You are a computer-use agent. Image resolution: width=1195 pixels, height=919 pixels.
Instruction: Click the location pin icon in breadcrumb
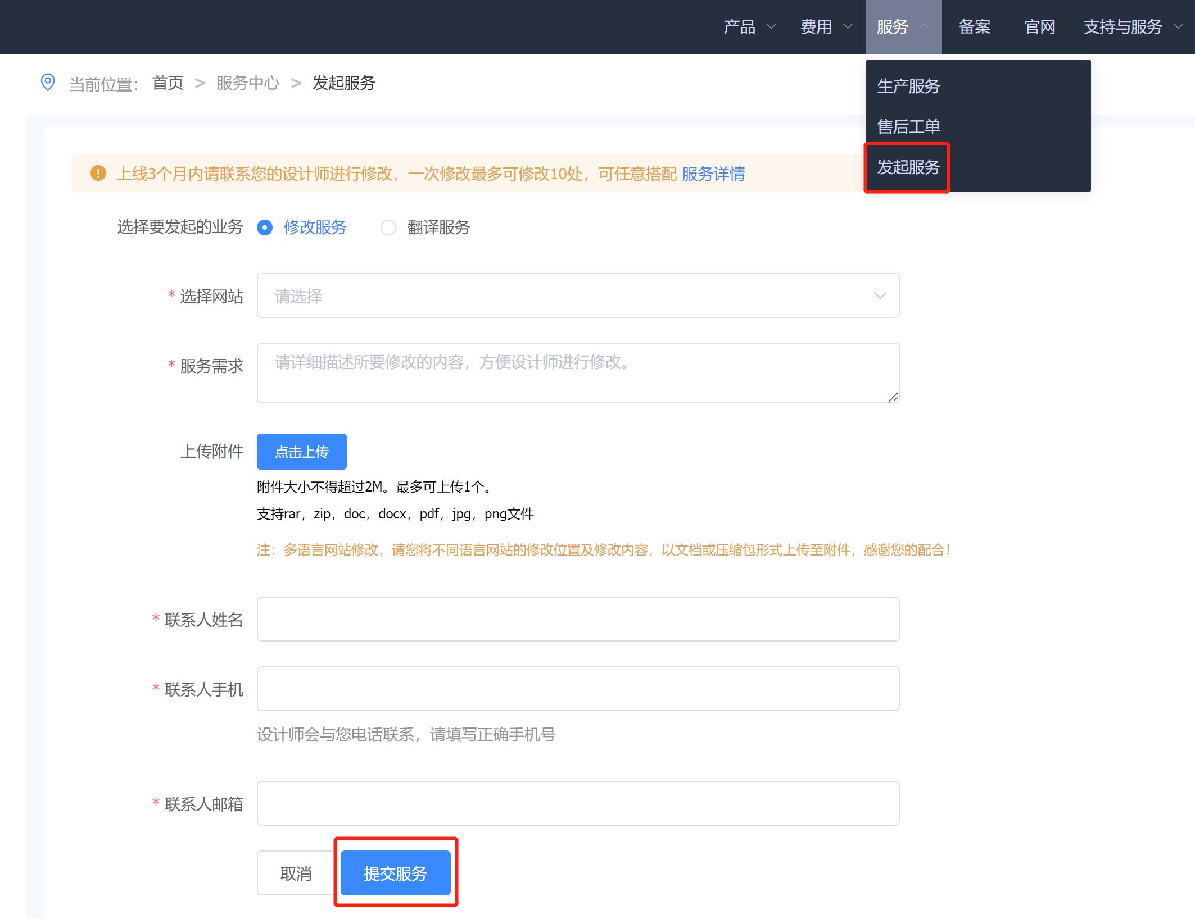click(48, 82)
